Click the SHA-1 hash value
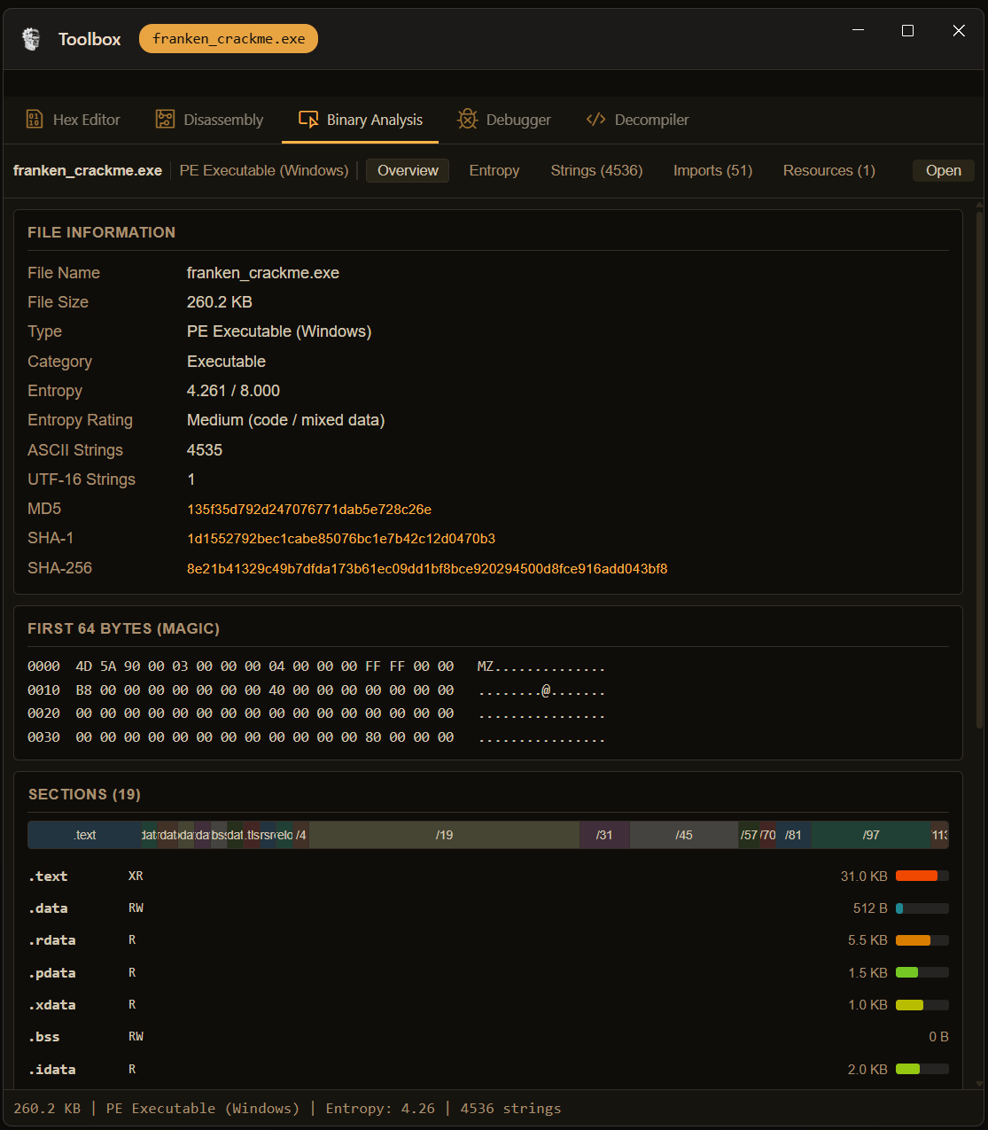Image resolution: width=988 pixels, height=1130 pixels. tap(341, 539)
